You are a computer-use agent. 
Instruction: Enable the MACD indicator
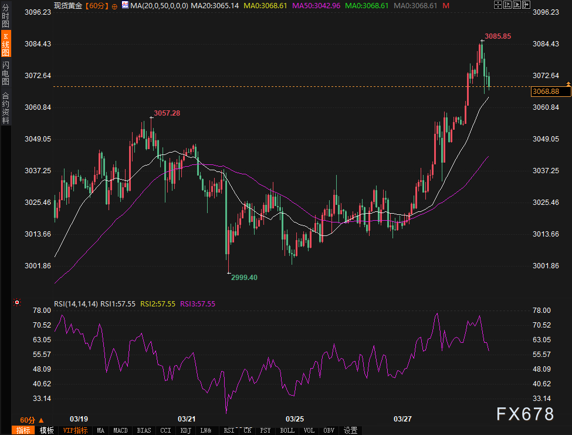pyautogui.click(x=120, y=430)
